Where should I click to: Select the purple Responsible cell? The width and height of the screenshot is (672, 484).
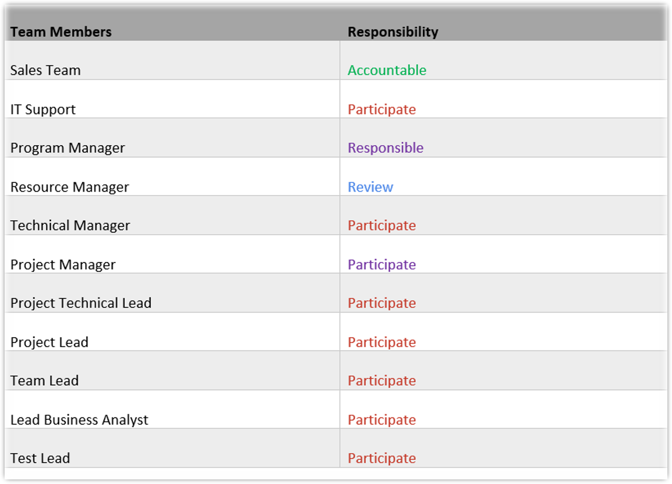click(x=386, y=148)
